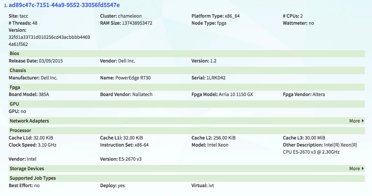
Task: Select # Threads value 48
Action: [35, 23]
